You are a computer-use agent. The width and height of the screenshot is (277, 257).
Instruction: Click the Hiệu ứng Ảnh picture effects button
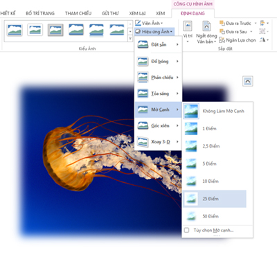click(154, 31)
